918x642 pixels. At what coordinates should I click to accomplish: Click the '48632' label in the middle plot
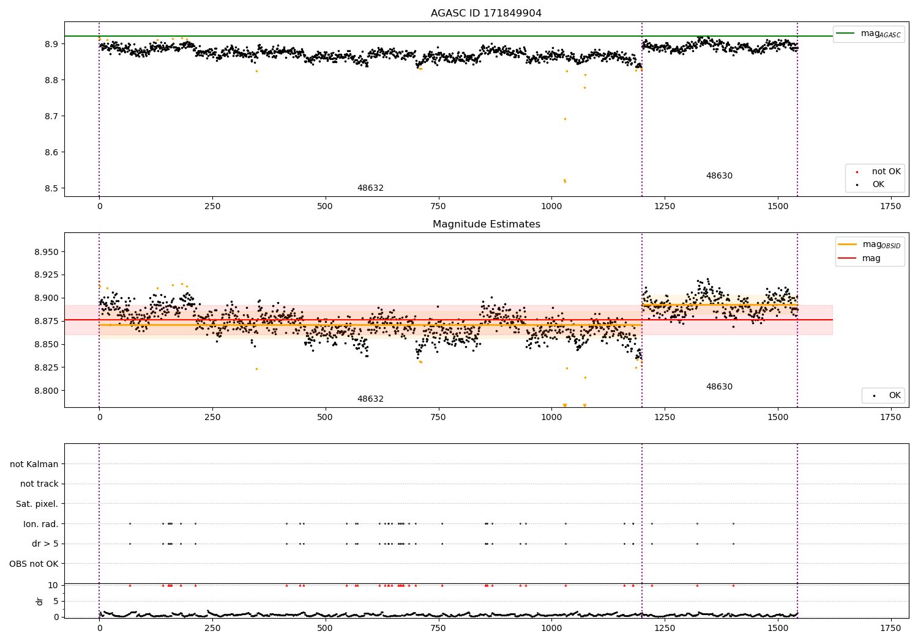pyautogui.click(x=370, y=399)
